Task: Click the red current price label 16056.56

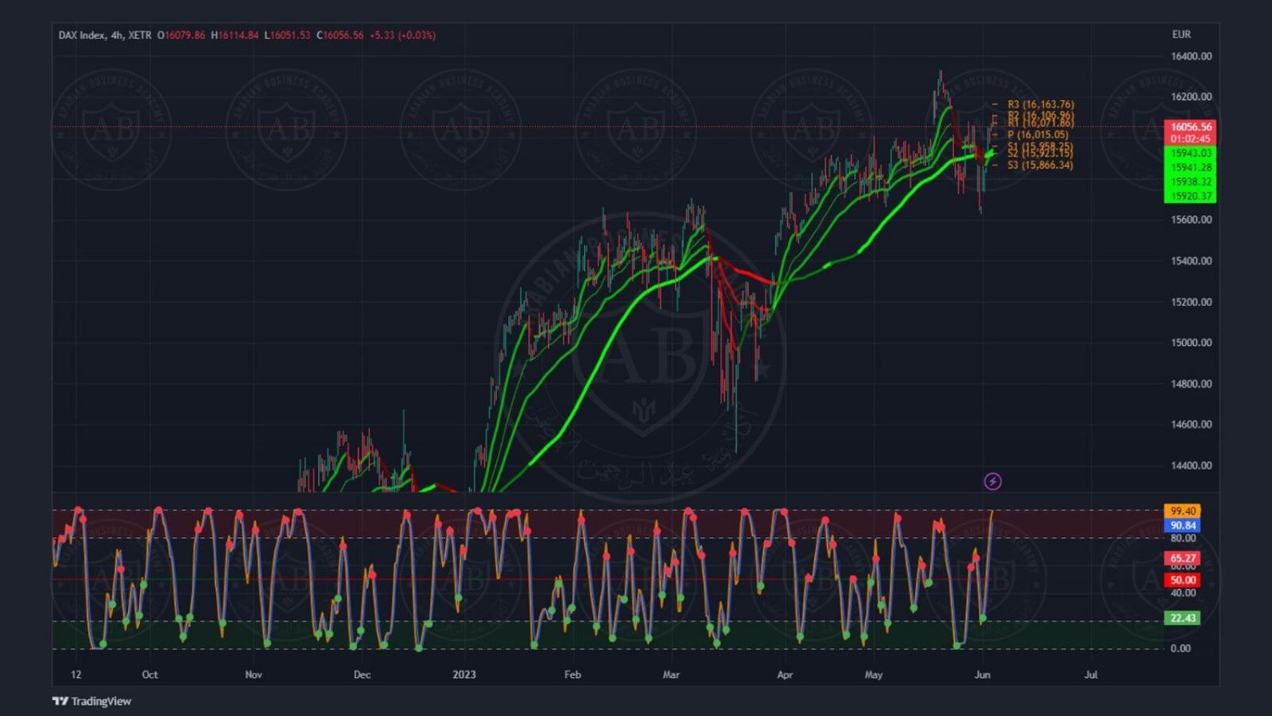Action: (1191, 127)
